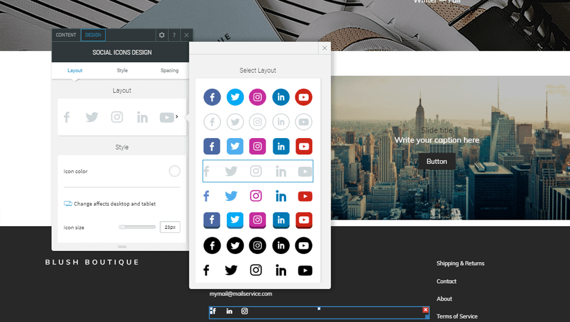Screen dimensions: 570x322
Task: Pick colored flat square Twitter layout
Action: point(235,146)
